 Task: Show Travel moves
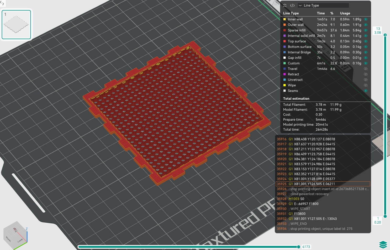pos(366,69)
